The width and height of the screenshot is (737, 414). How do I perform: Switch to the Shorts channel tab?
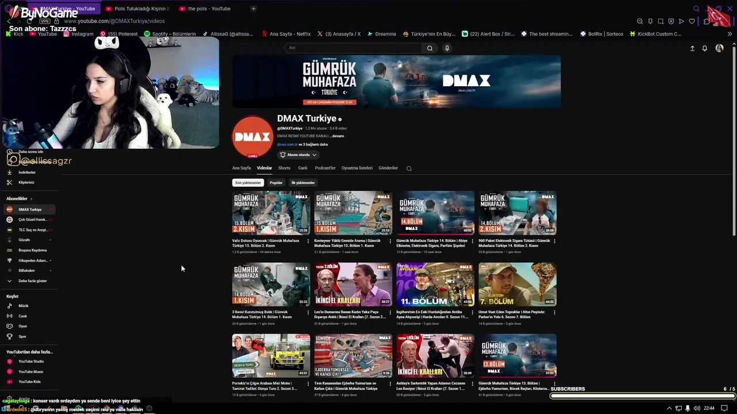click(x=284, y=168)
